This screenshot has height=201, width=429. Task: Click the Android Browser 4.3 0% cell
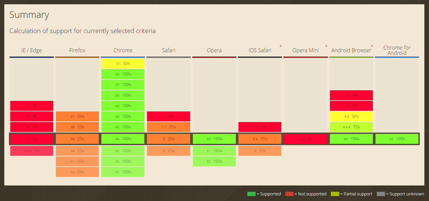point(351,106)
